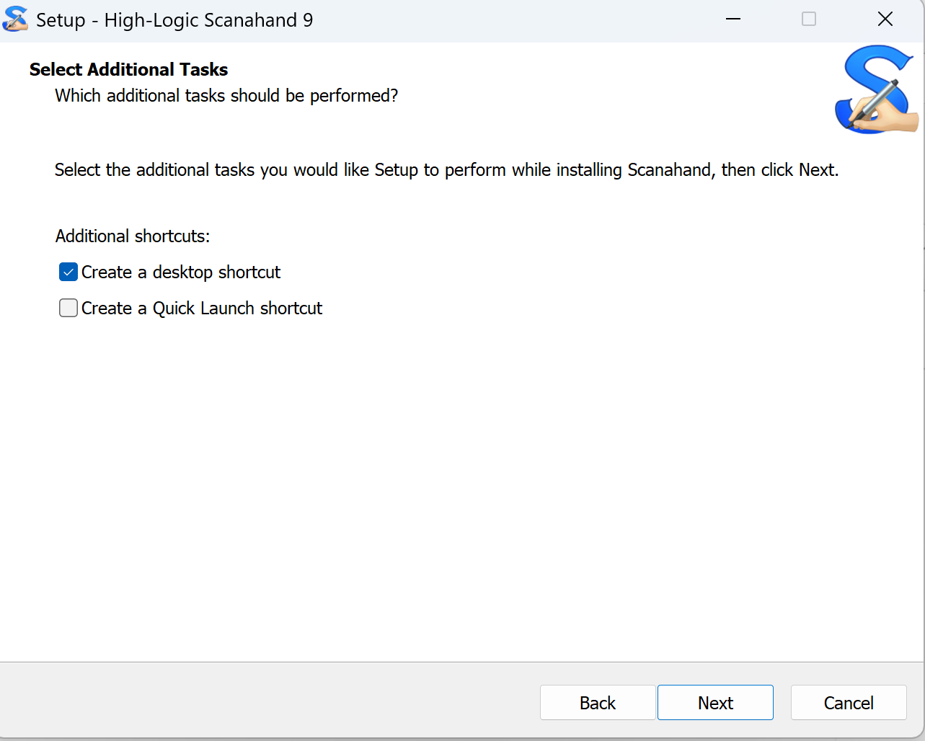Go back with the Back button
Image resolution: width=925 pixels, height=741 pixels.
tap(598, 703)
